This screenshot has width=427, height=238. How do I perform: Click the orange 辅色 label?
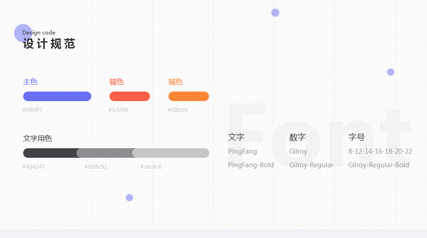176,82
